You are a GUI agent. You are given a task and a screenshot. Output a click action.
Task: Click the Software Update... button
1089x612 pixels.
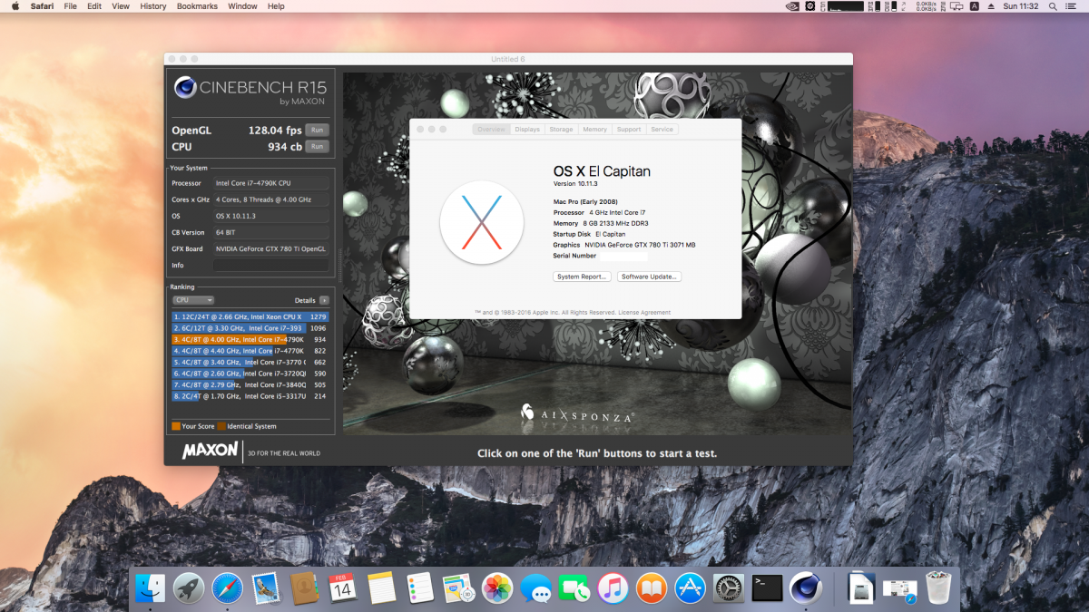649,277
